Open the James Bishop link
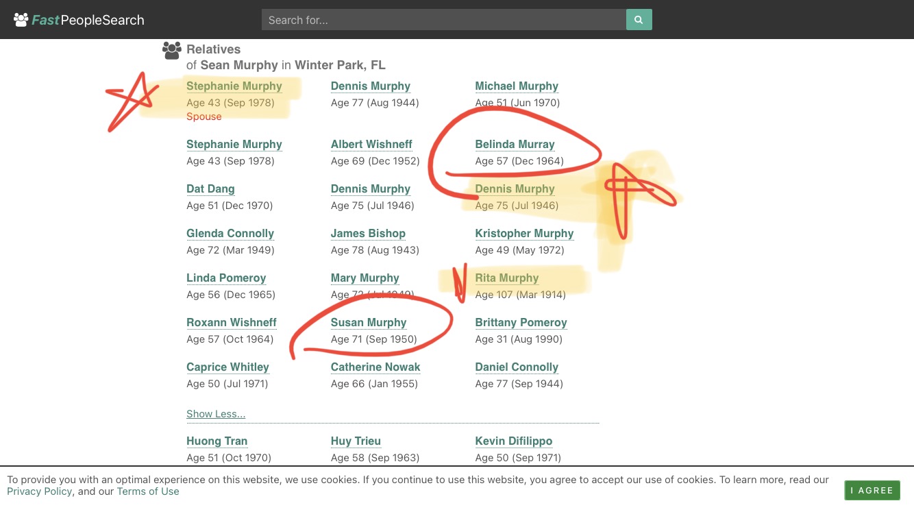Viewport: 914px width, 514px height. pyautogui.click(x=368, y=234)
